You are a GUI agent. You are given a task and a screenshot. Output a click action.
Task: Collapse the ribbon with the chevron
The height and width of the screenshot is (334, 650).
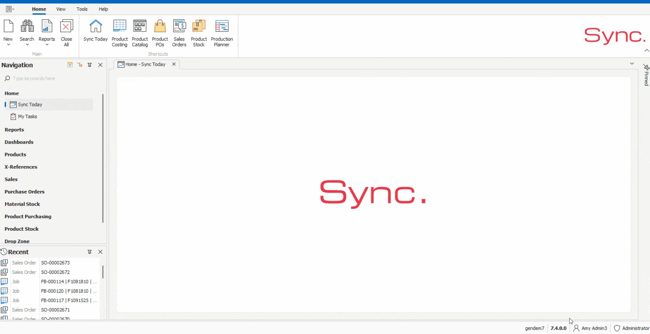coord(647,51)
